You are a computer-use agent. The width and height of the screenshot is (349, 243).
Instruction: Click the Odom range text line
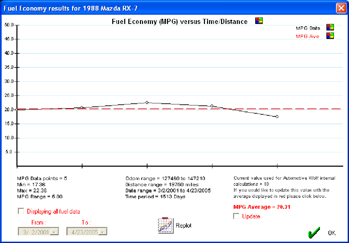(x=165, y=178)
